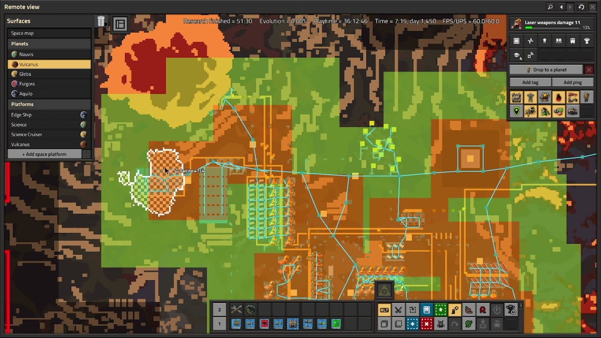The width and height of the screenshot is (601, 338).
Task: Toggle player character map filter
Action: pyautogui.click(x=586, y=97)
